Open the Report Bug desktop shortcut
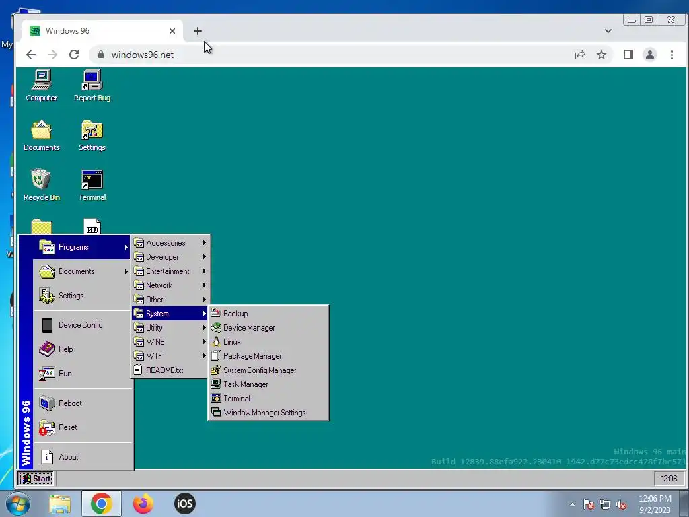This screenshot has width=689, height=517. click(x=92, y=85)
